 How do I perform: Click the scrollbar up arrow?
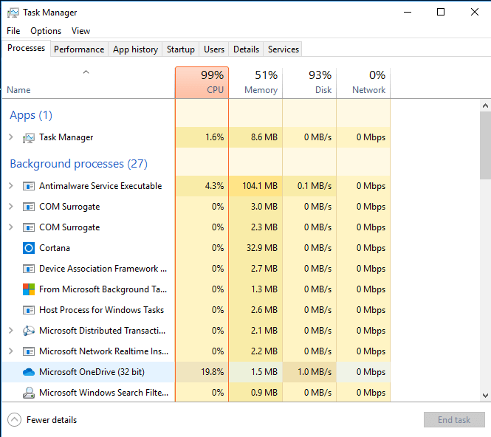click(x=485, y=106)
